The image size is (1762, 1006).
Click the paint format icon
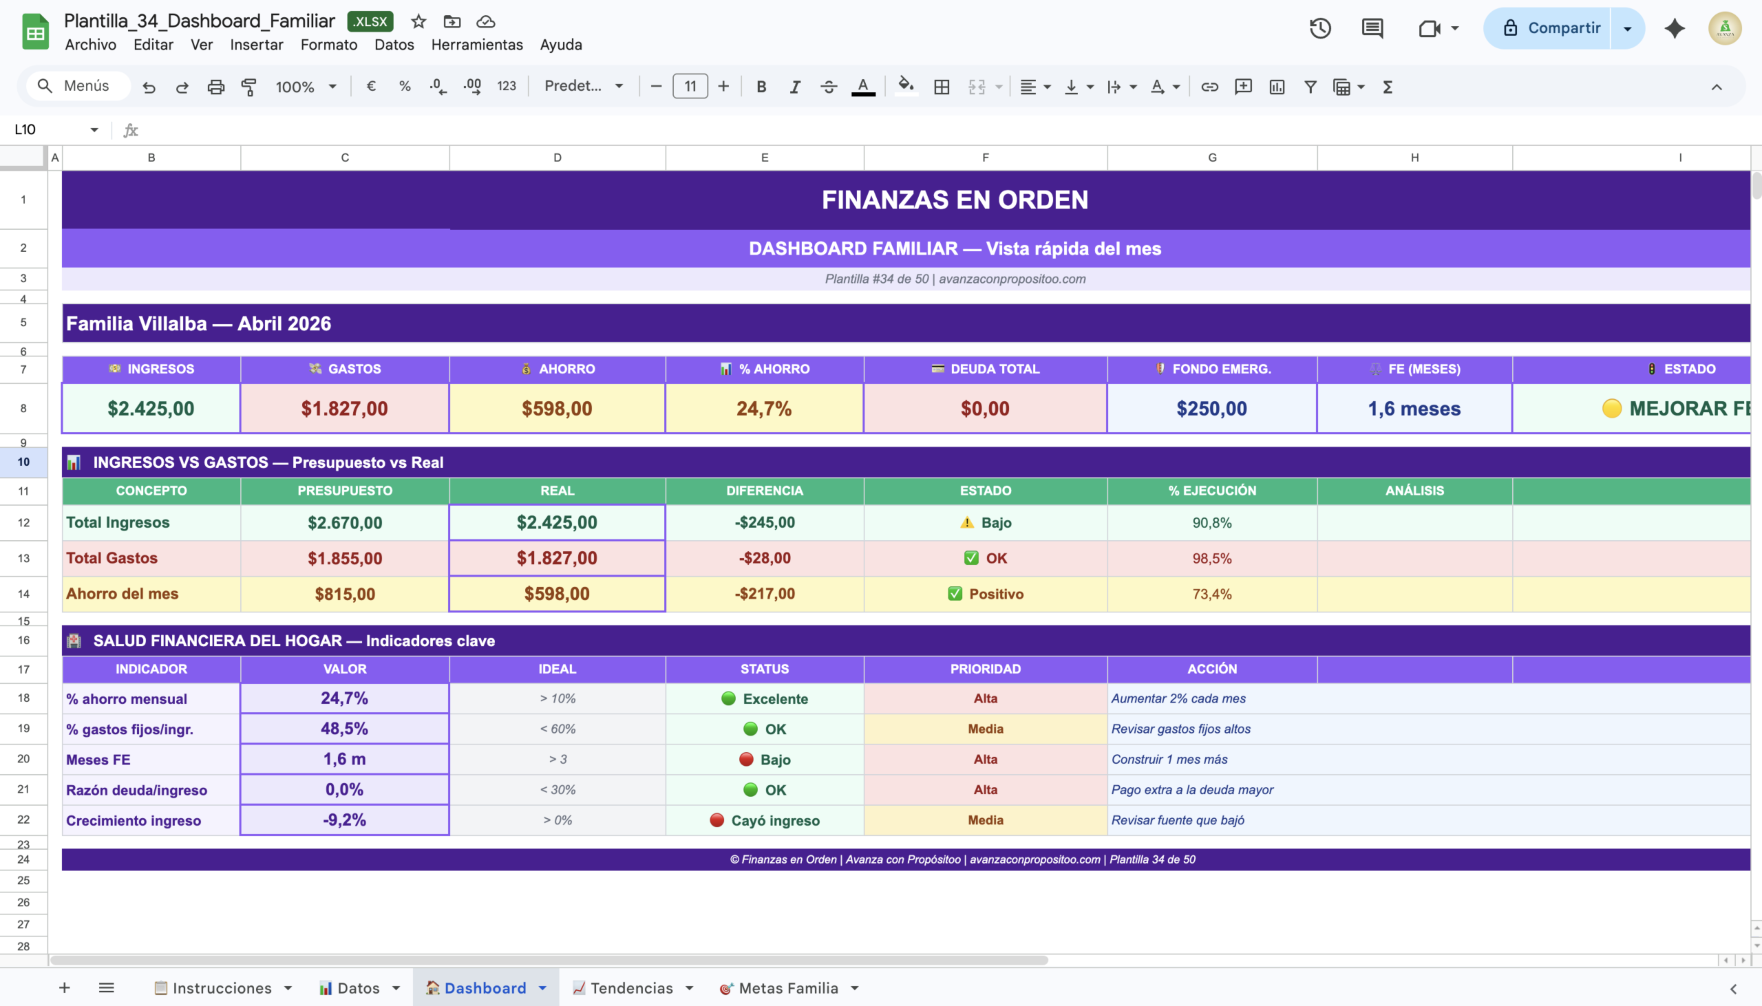point(248,87)
